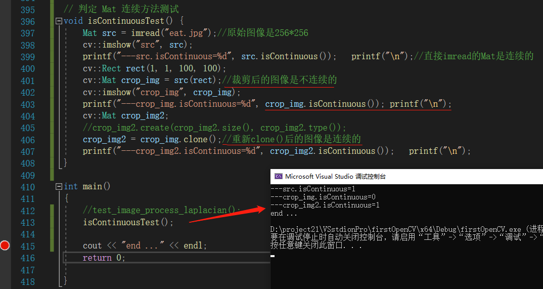Click the console window icon in title bar

(279, 176)
